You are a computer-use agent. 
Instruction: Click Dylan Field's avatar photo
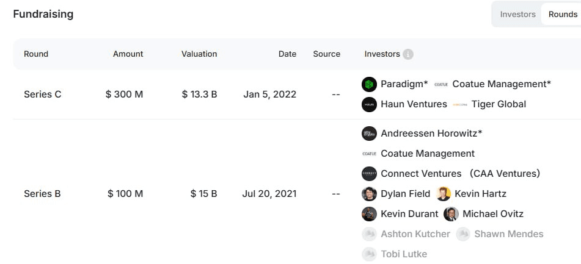(x=369, y=194)
